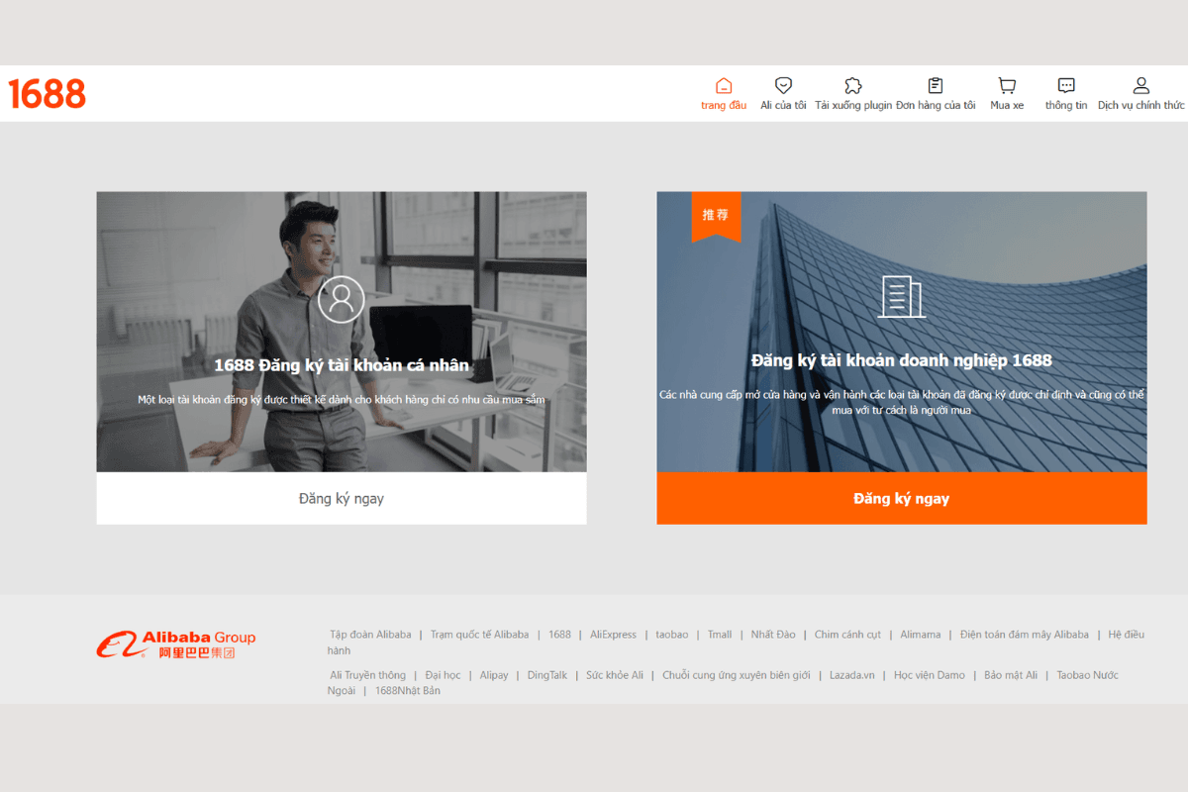Viewport: 1188px width, 792px height.
Task: Open the Đại học footer link
Action: (444, 675)
